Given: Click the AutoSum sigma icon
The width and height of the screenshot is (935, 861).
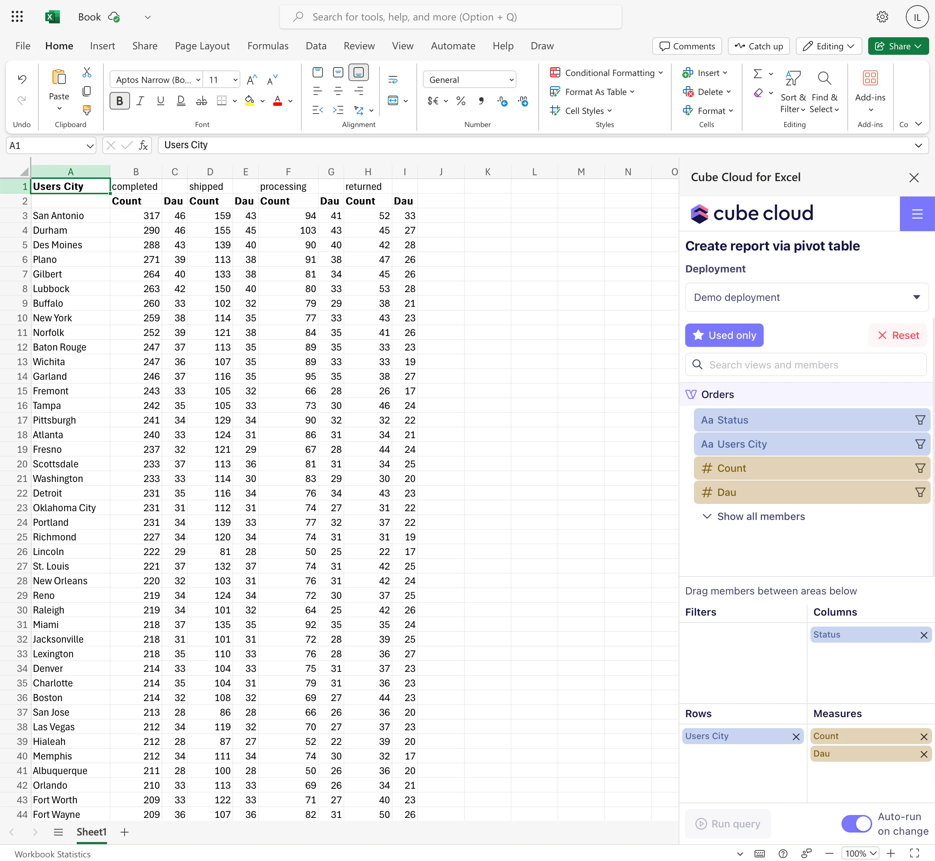Looking at the screenshot, I should 757,74.
